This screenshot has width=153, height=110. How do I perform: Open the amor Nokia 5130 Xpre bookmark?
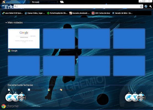12,13
